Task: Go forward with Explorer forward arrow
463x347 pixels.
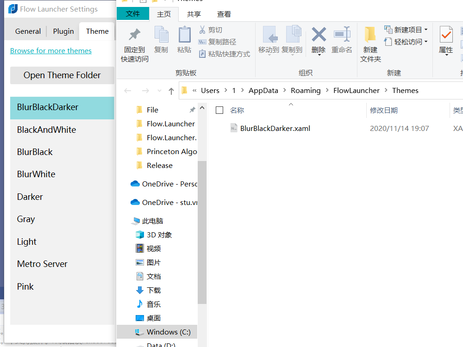Action: (x=145, y=91)
